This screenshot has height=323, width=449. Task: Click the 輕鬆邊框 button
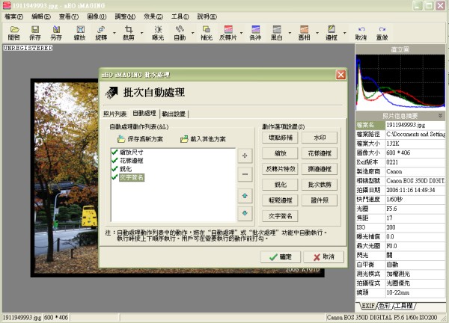point(280,200)
